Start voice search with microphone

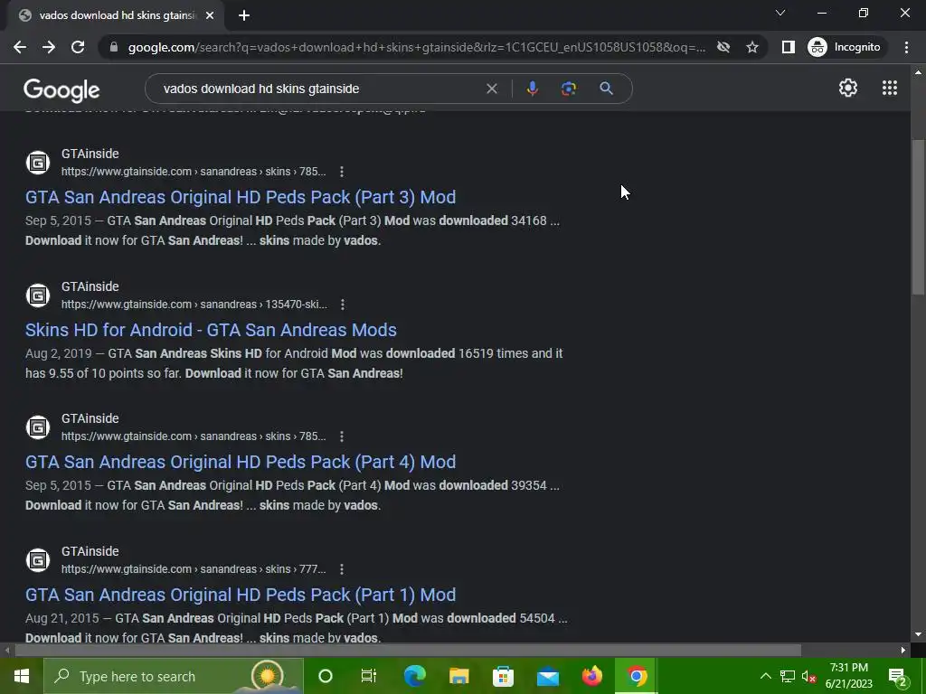[532, 89]
